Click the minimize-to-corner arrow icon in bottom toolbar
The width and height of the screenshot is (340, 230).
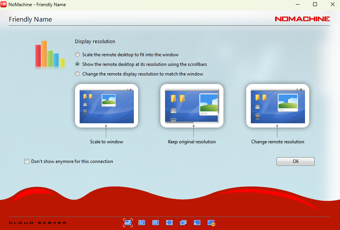tap(197, 223)
